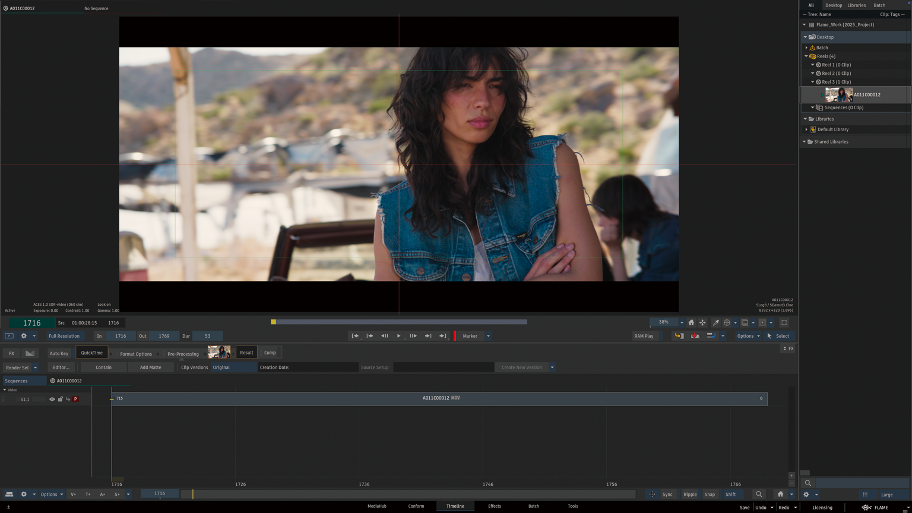Click the step forward one frame icon
The image size is (912, 513).
[413, 336]
